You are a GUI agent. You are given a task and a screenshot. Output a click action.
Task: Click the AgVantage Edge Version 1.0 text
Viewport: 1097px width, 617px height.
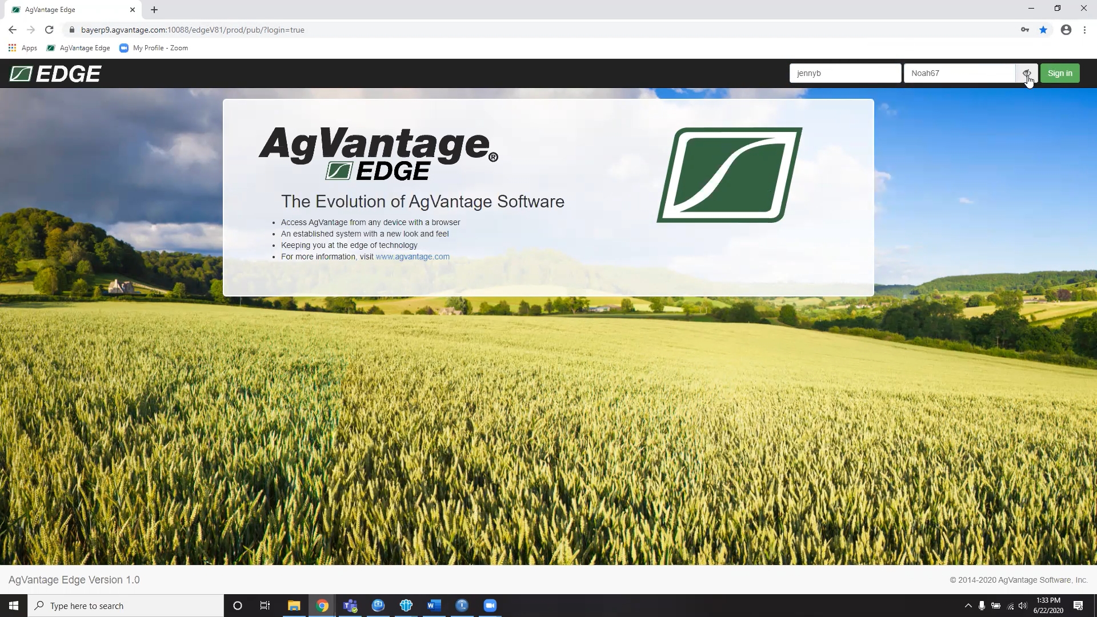74,580
